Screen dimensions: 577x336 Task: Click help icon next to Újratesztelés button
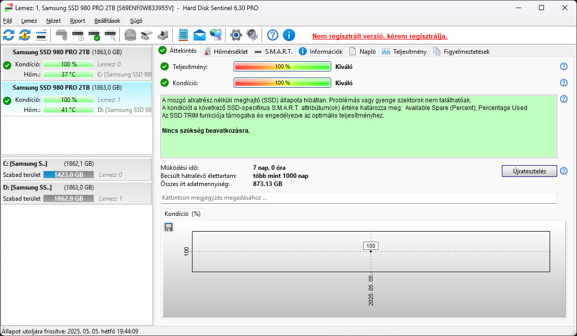[x=563, y=171]
